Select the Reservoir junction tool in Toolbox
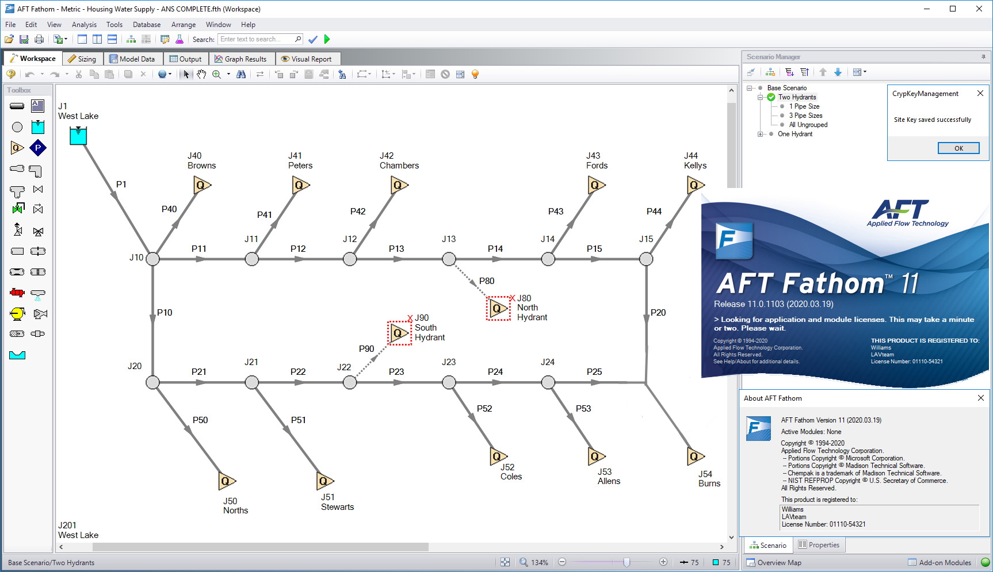This screenshot has height=572, width=993. (x=38, y=127)
